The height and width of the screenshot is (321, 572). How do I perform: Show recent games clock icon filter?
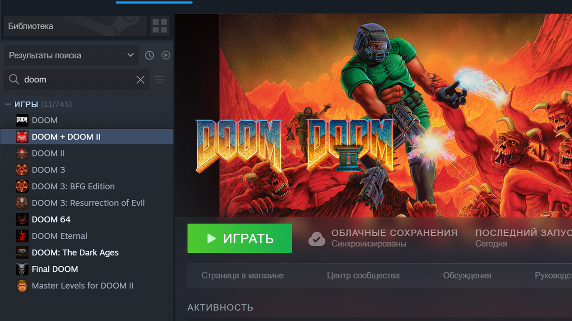click(149, 55)
